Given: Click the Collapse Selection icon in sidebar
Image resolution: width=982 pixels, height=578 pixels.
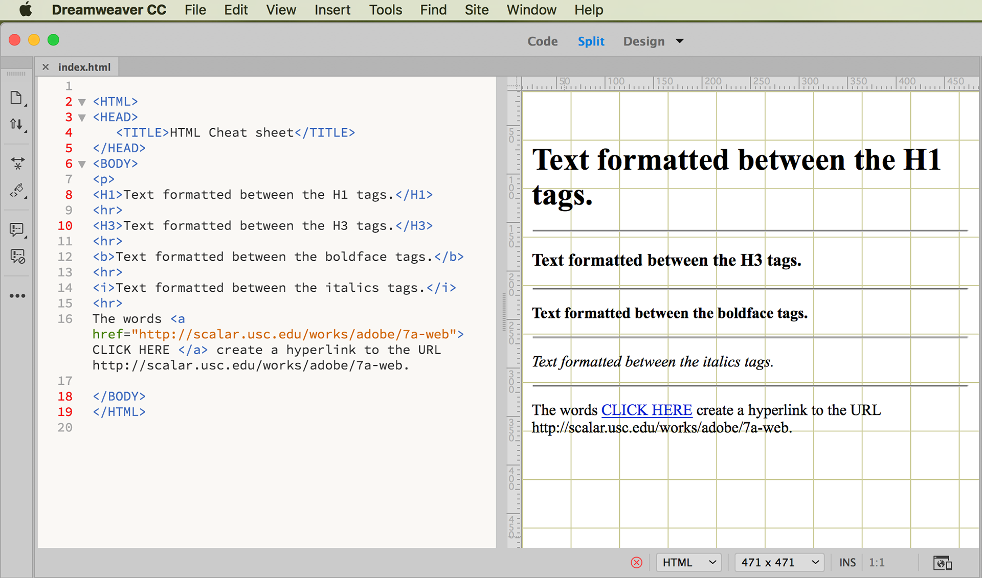Looking at the screenshot, I should pyautogui.click(x=17, y=163).
